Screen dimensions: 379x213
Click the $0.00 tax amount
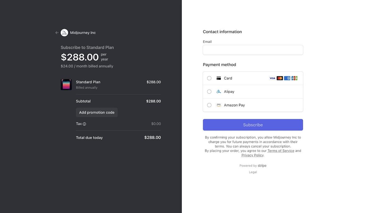point(156,124)
